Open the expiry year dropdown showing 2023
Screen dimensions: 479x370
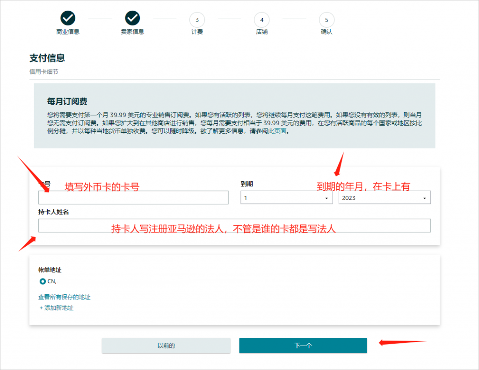385,198
